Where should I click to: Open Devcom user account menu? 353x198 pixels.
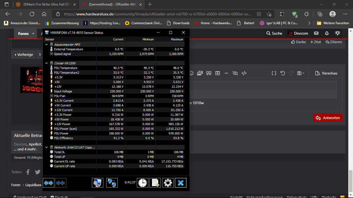pyautogui.click(x=298, y=33)
